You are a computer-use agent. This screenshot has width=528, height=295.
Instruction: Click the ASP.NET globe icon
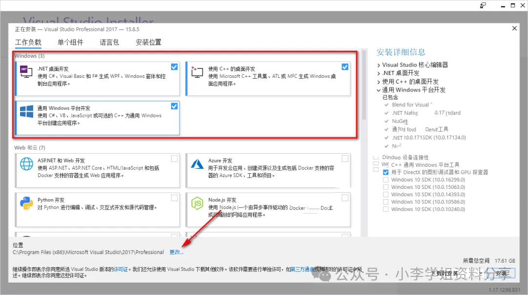pos(26,164)
